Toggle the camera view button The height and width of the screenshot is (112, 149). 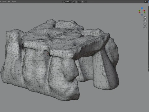click(145, 24)
